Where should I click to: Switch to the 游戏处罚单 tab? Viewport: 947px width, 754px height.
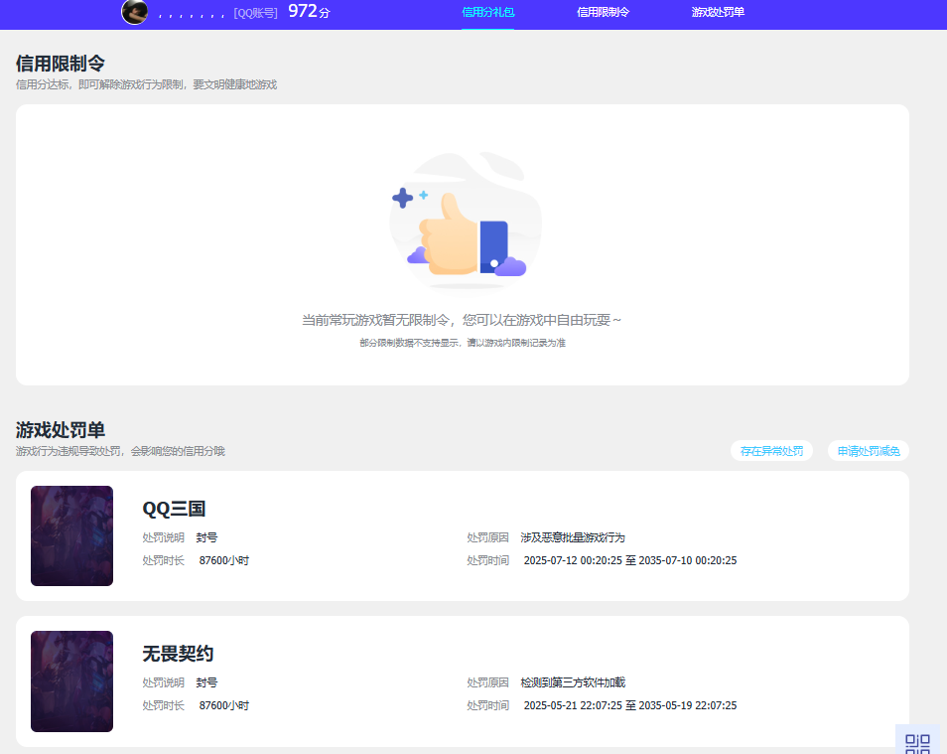718,13
